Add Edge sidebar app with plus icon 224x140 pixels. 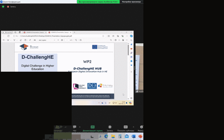coord(131,72)
